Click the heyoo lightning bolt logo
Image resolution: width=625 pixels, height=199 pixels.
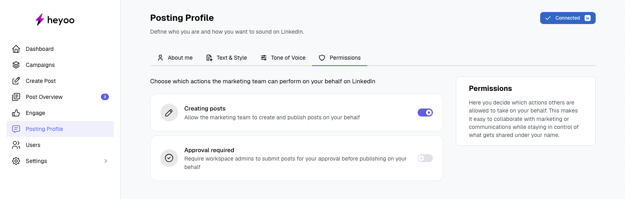(39, 20)
